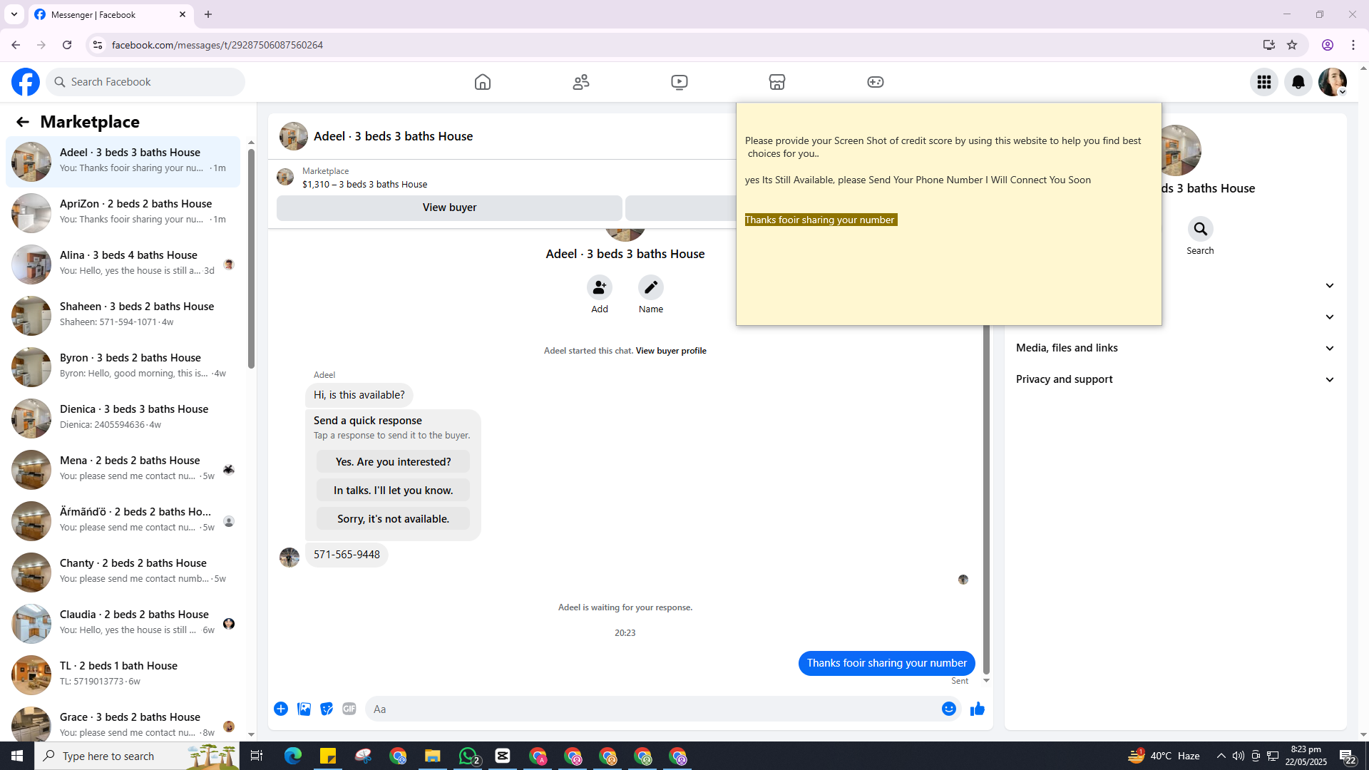Click the 571-565-9448 message bubble
Viewport: 1369px width, 770px height.
347,555
